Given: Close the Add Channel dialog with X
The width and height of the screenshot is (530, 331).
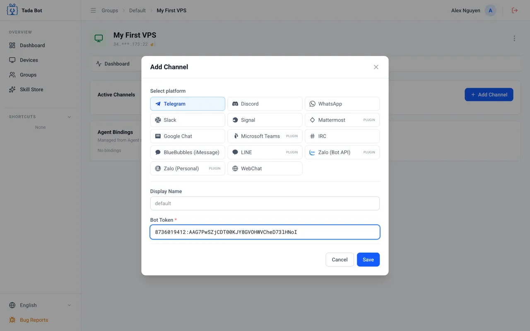Looking at the screenshot, I should click(x=376, y=67).
